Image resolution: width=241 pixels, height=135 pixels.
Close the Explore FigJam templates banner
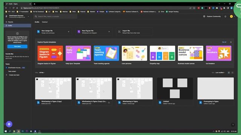(x=231, y=42)
